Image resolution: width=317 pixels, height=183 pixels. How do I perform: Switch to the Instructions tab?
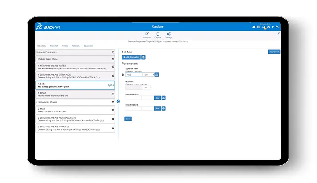pyautogui.click(x=41, y=46)
